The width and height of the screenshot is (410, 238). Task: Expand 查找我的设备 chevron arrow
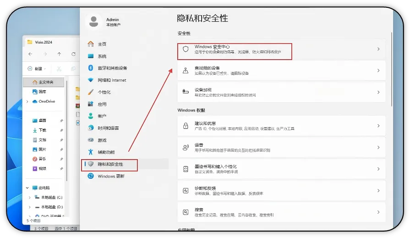[378, 71]
